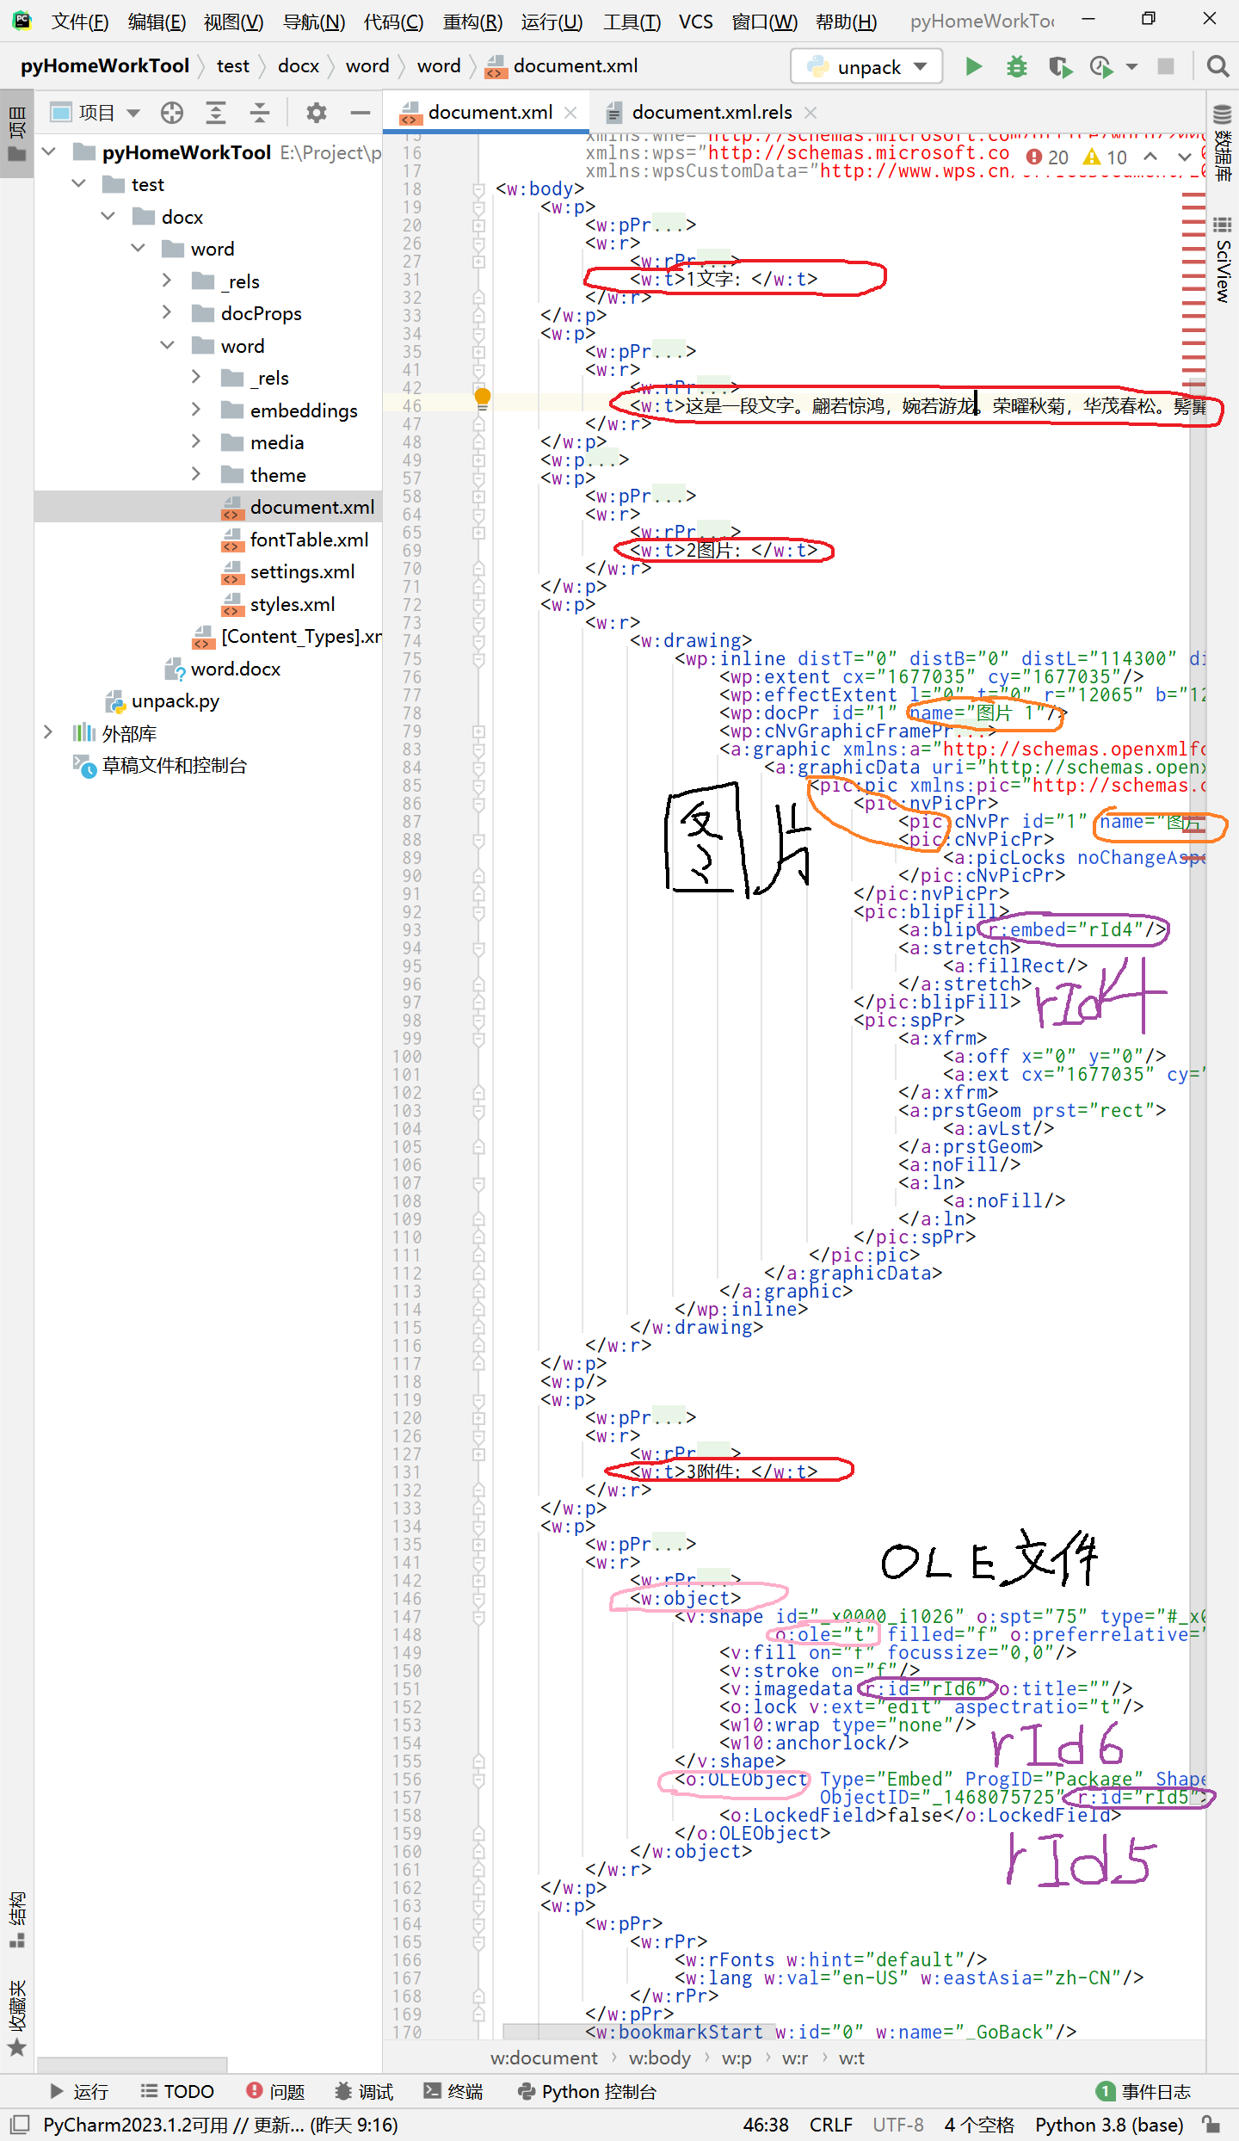Switch to the document.xml.rels tab
Viewport: 1239px width, 2141px height.
[712, 113]
